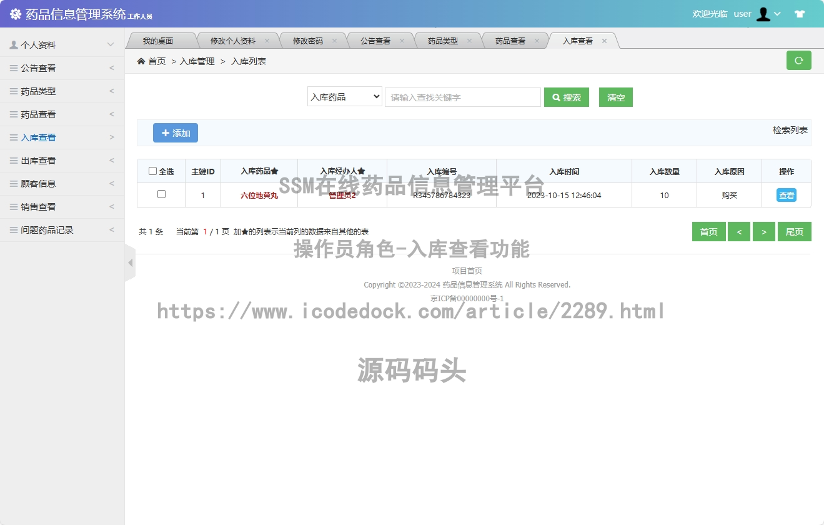The height and width of the screenshot is (525, 824).
Task: Check the row checkbox for 六位地黄丸
Action: [x=161, y=194]
